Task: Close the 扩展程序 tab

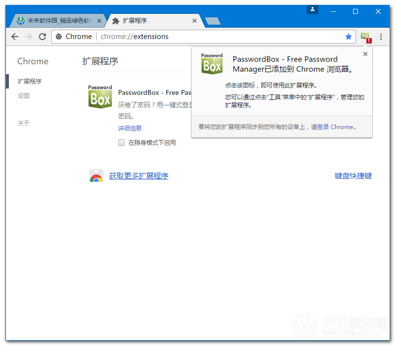Action: tap(195, 21)
